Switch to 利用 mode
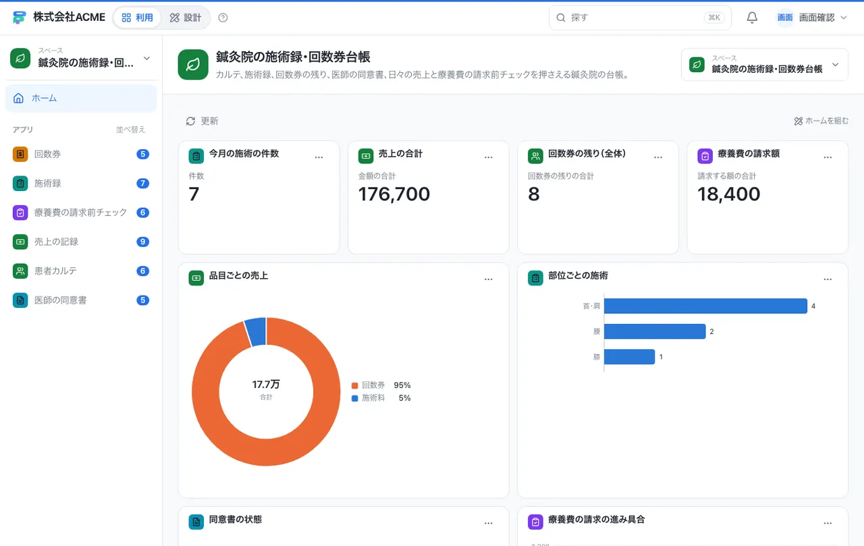The width and height of the screenshot is (864, 546). [138, 18]
